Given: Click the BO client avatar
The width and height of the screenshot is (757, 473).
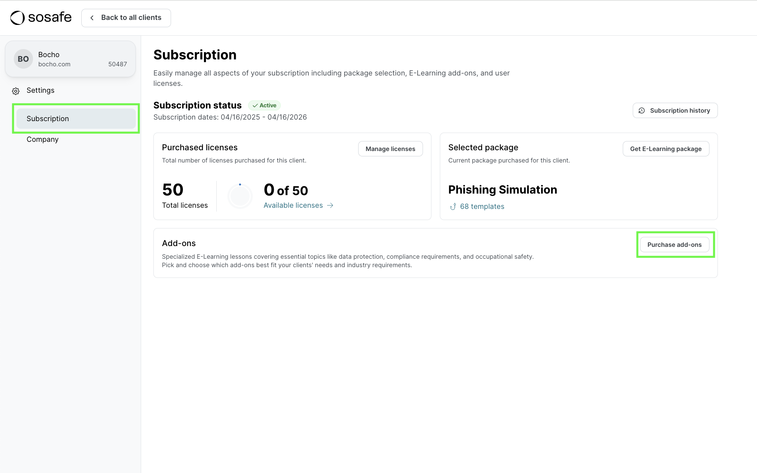Looking at the screenshot, I should (23, 59).
